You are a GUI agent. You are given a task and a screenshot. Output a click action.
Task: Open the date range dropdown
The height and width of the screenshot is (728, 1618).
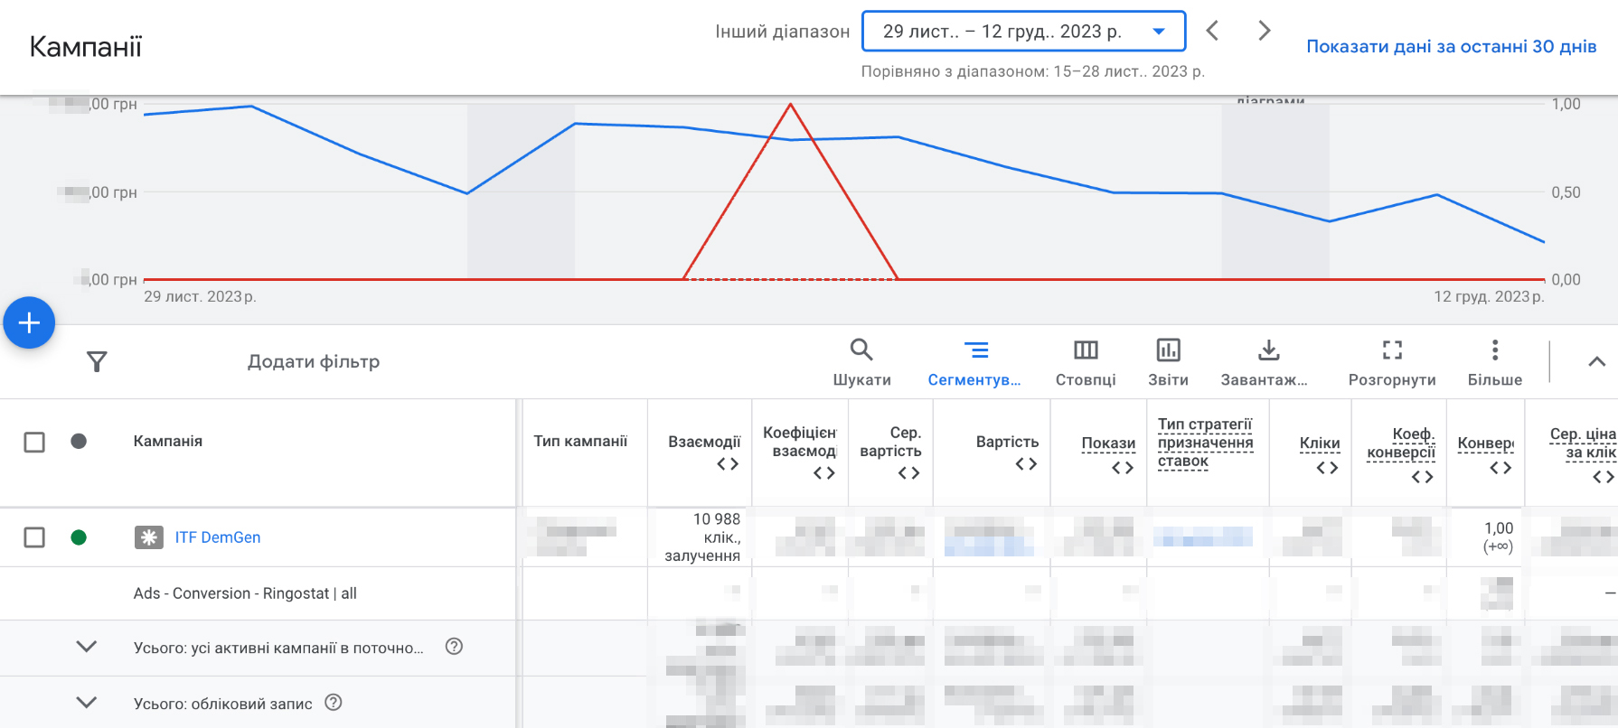click(1023, 32)
